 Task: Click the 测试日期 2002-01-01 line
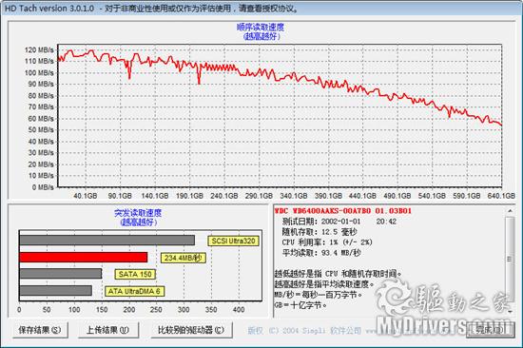click(339, 222)
